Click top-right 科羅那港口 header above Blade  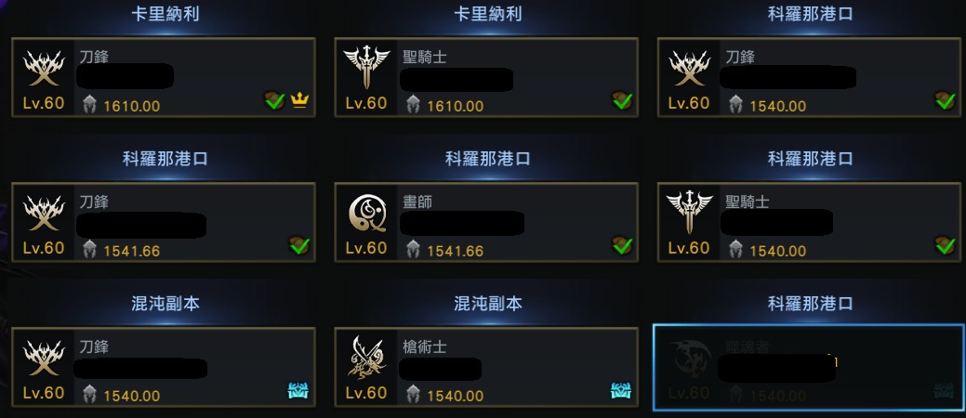[810, 14]
